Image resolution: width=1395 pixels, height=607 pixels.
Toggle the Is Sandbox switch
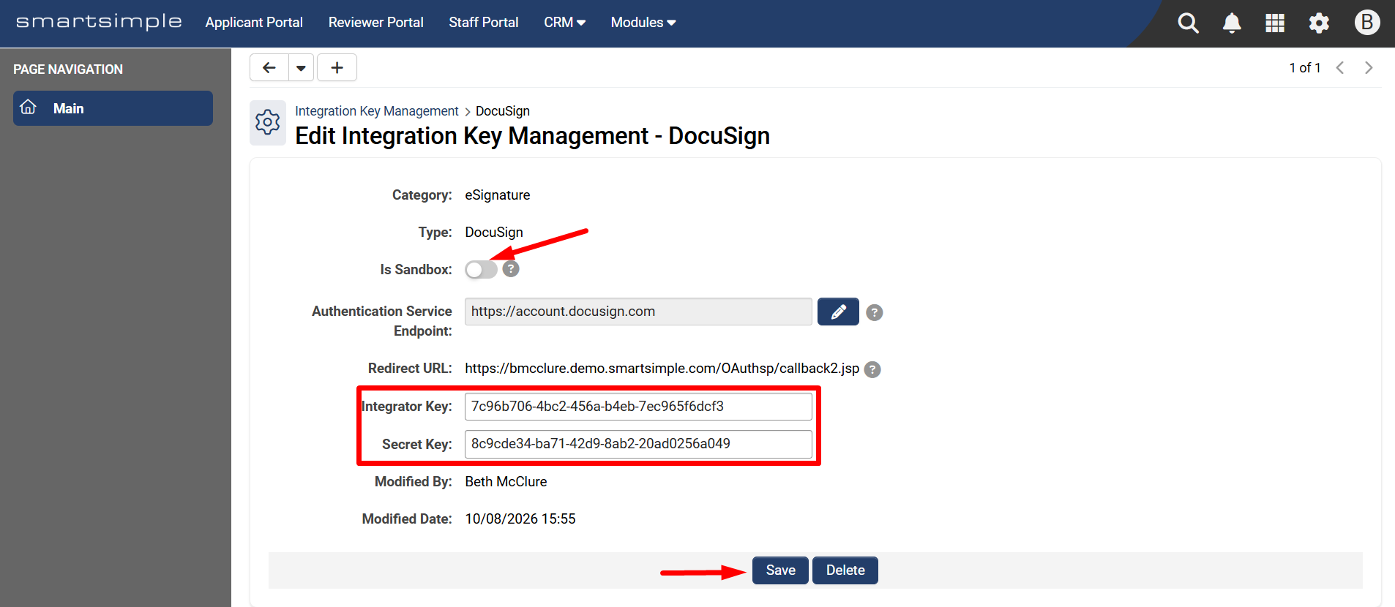[x=481, y=270]
